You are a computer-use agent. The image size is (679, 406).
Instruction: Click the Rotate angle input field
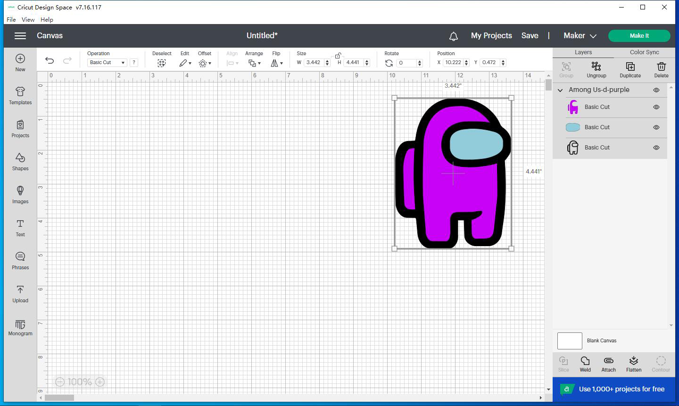[406, 62]
